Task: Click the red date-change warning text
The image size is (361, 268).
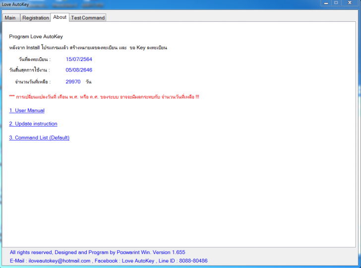Action: pos(104,97)
